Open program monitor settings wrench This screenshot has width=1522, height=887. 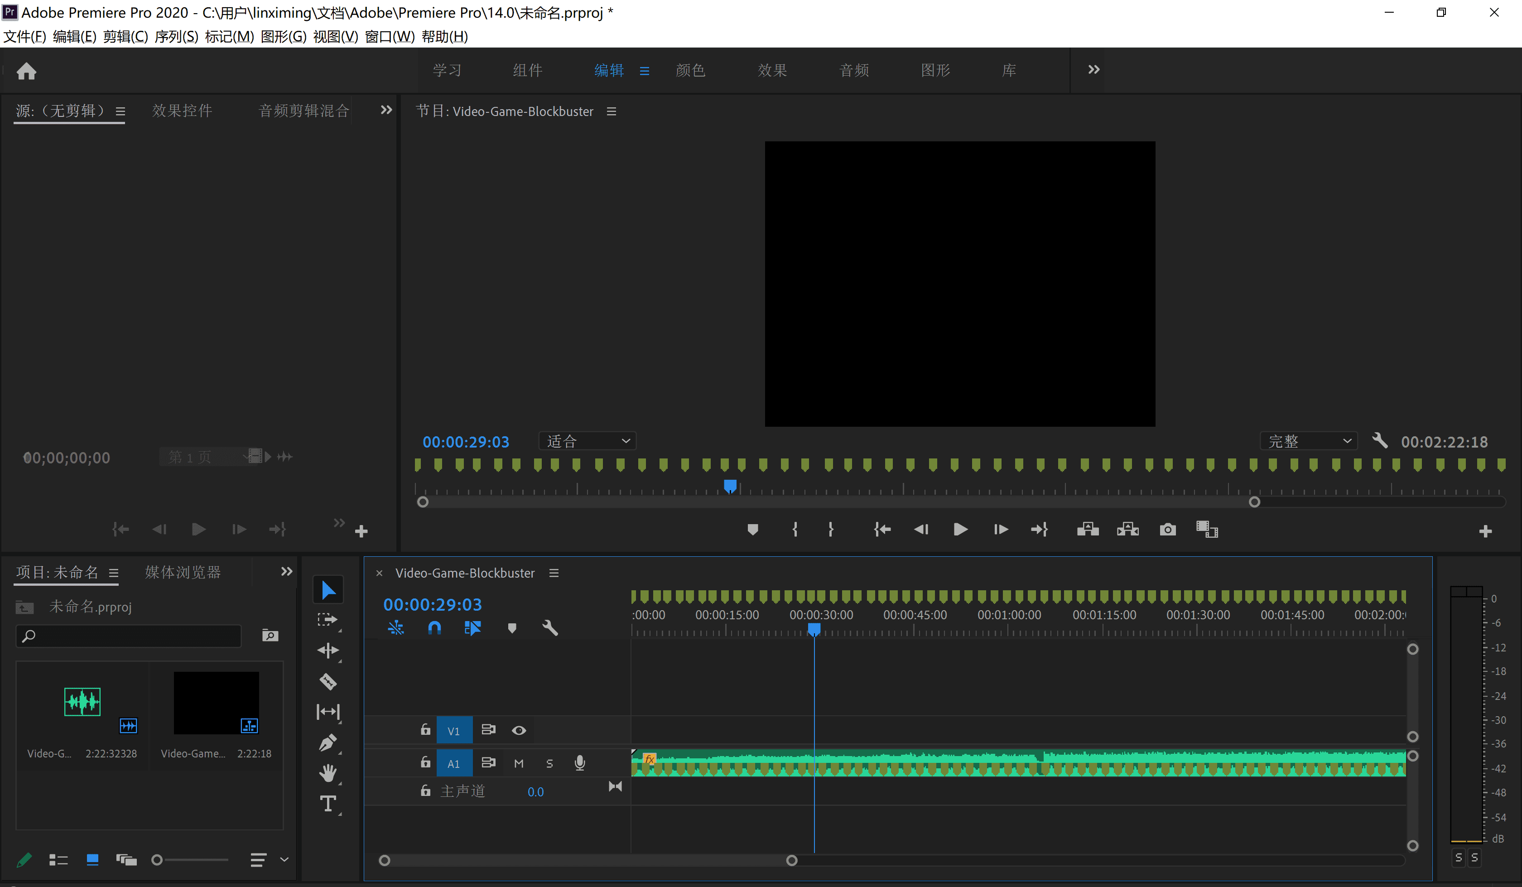coord(1379,440)
